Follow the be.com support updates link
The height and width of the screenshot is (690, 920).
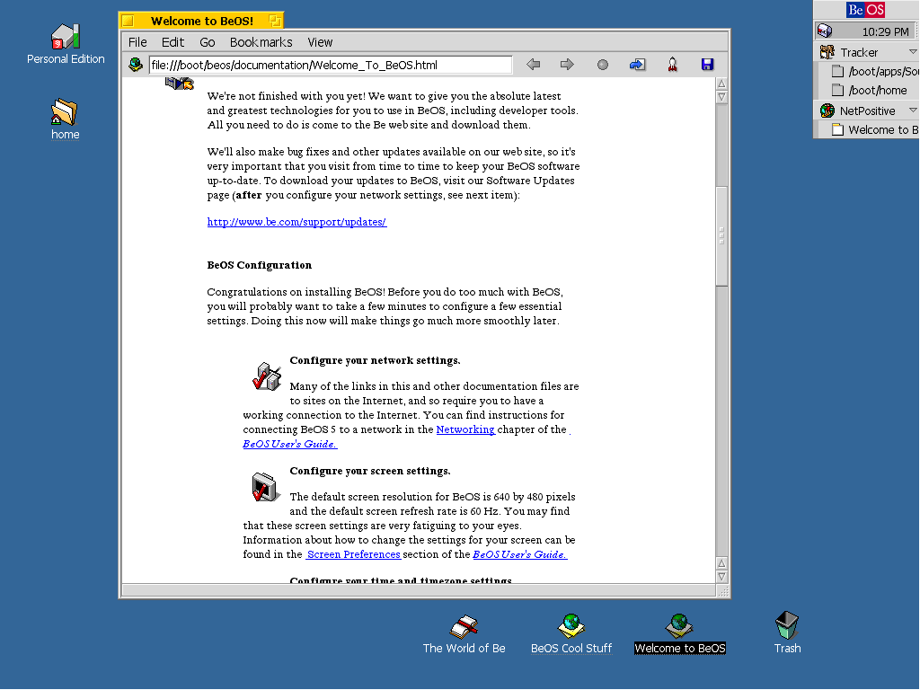coord(296,222)
